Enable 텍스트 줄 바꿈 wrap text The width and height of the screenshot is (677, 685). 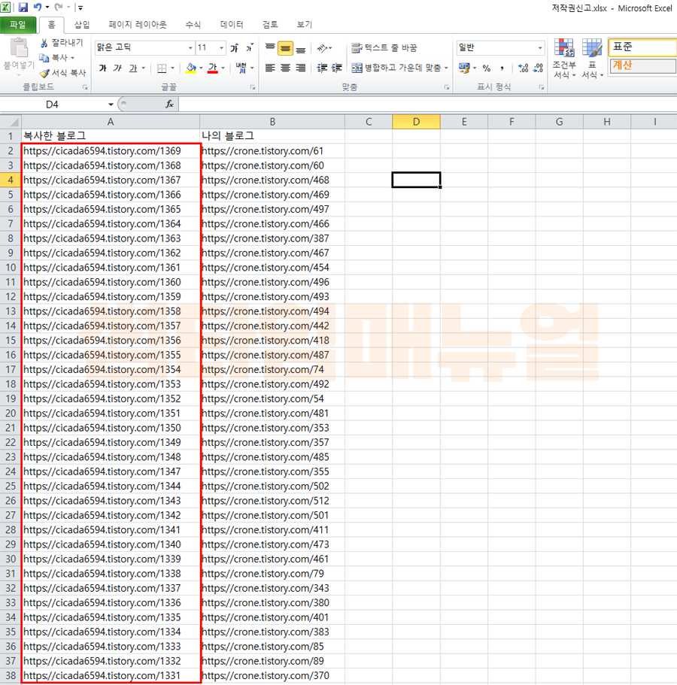coord(384,47)
